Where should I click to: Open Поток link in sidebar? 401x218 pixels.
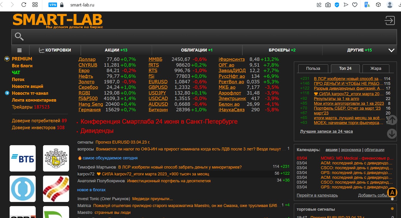(18, 79)
